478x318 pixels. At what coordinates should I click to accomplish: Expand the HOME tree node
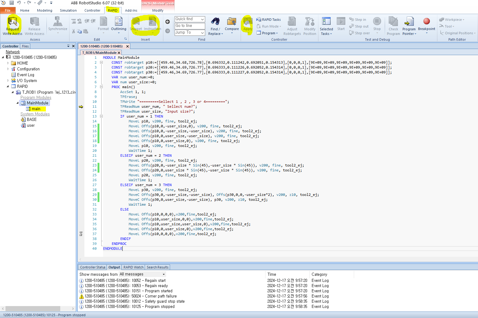(8, 63)
